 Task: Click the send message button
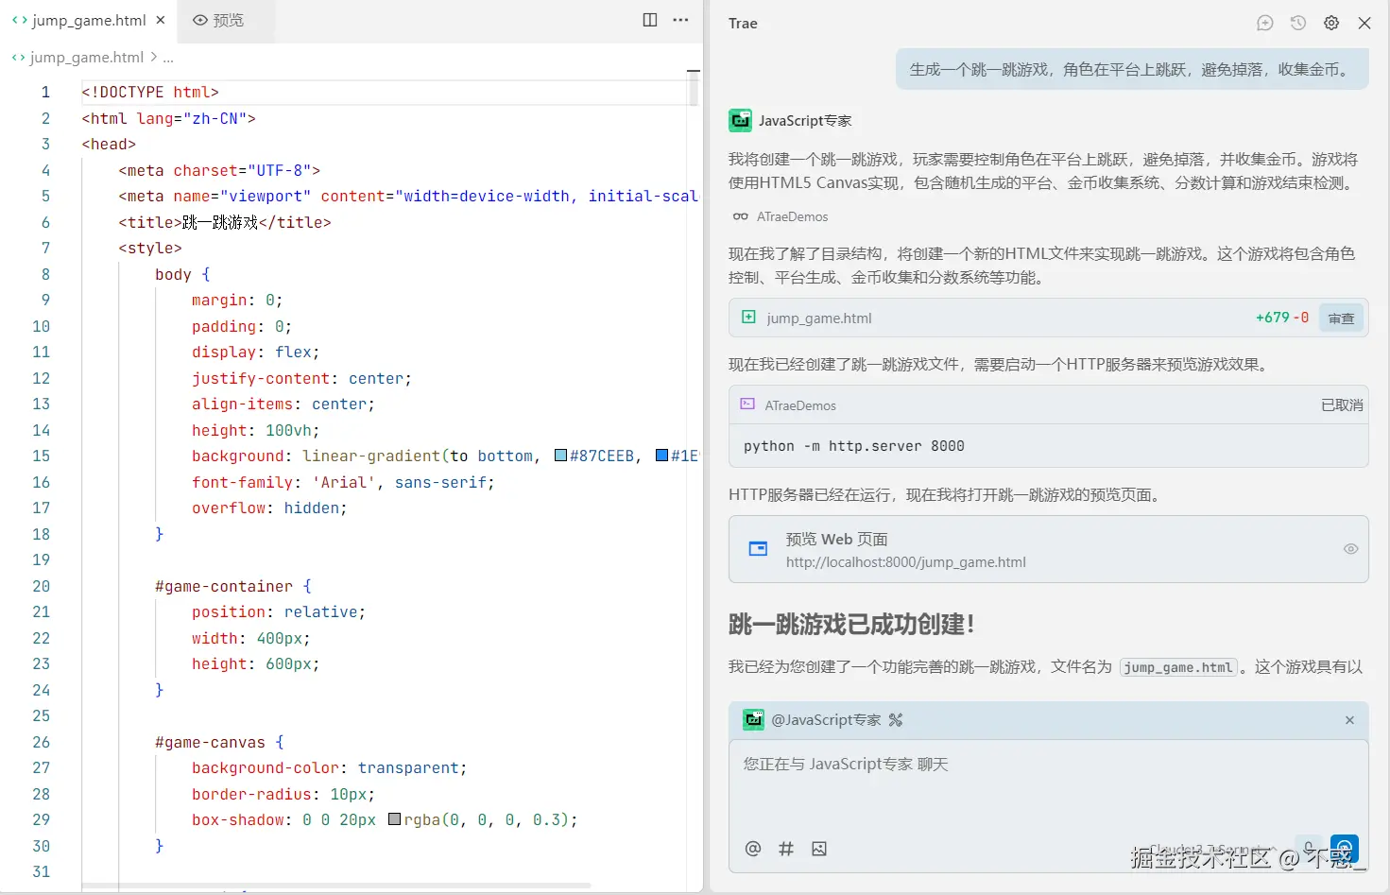click(1344, 848)
